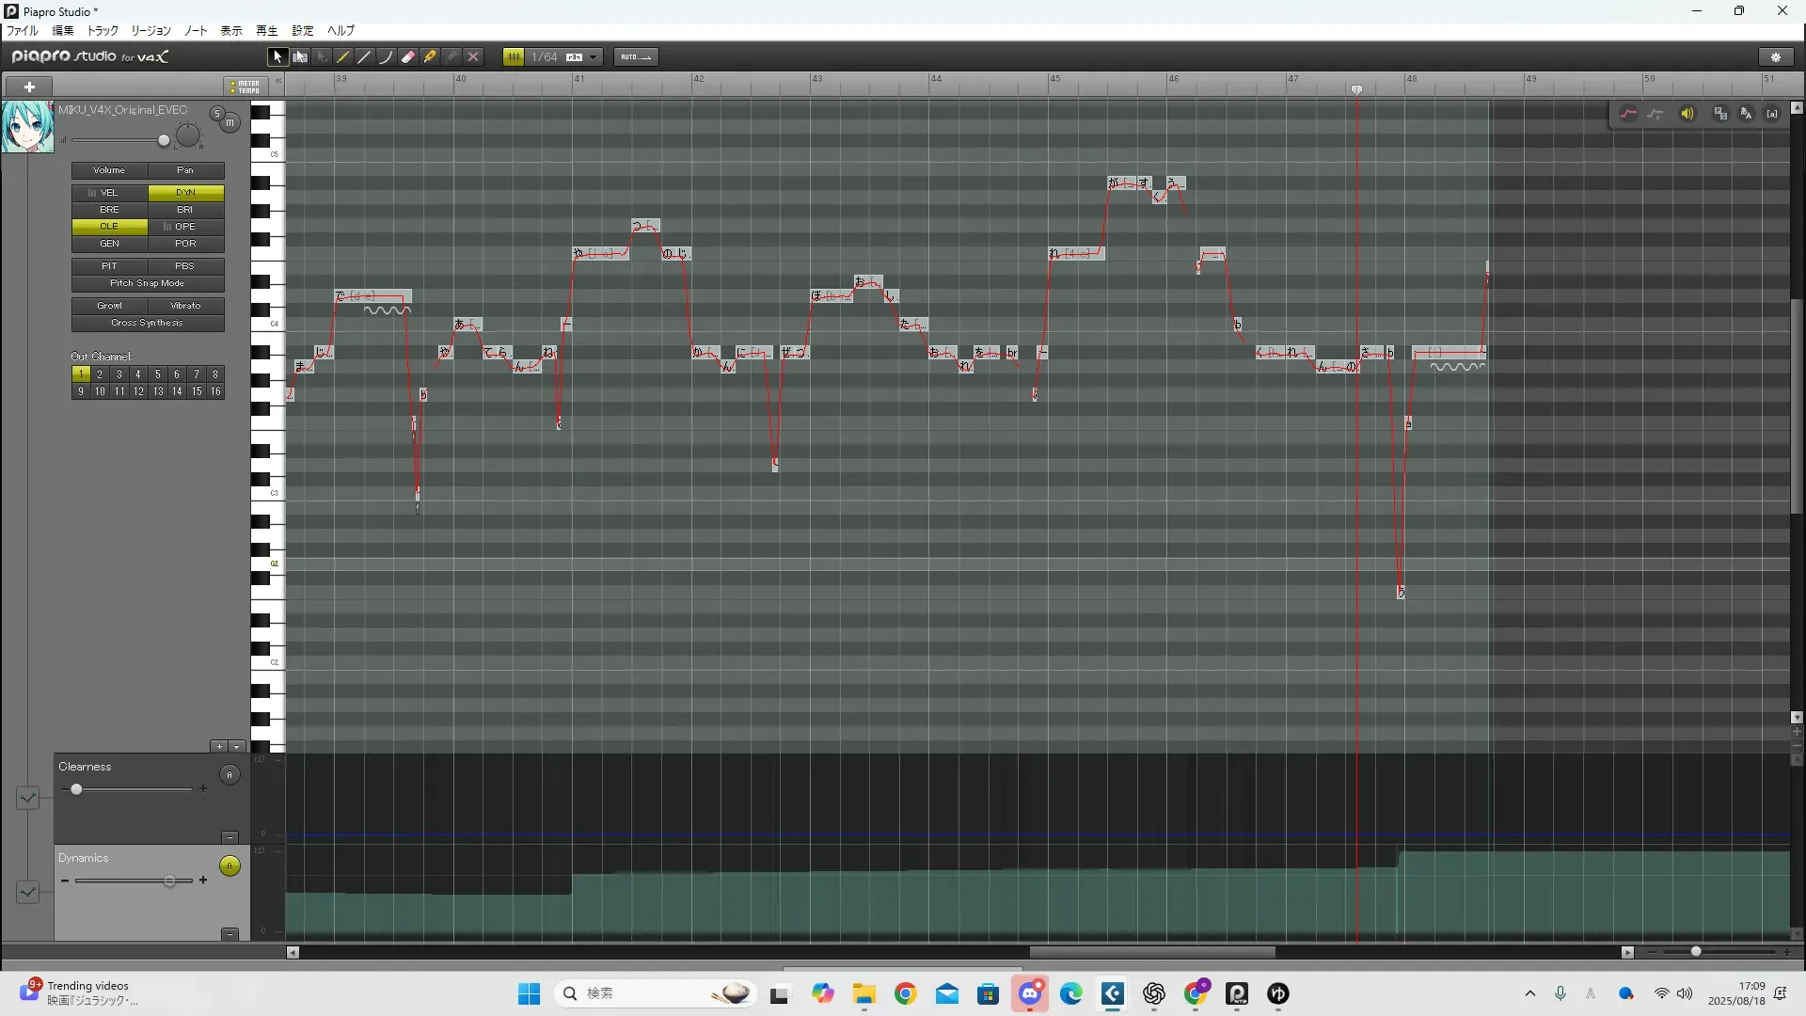
Task: Open the トラック menu
Action: click(103, 31)
